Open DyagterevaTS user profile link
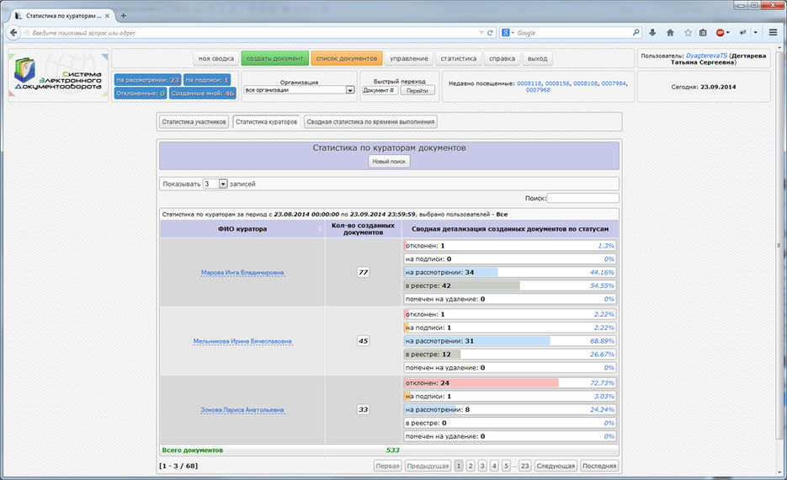The width and height of the screenshot is (787, 480). (706, 56)
